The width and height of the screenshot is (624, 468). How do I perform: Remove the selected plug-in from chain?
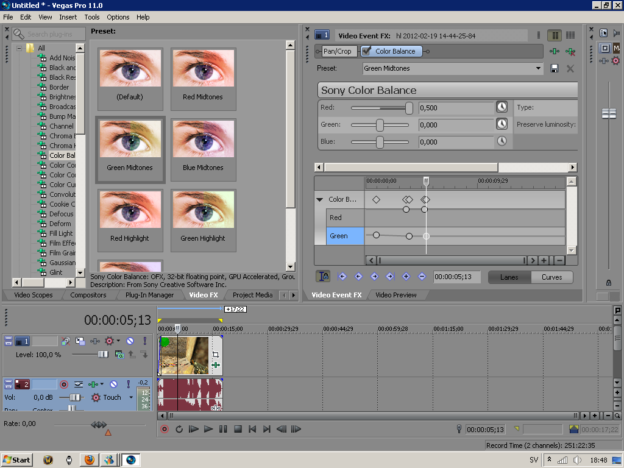pos(570,51)
